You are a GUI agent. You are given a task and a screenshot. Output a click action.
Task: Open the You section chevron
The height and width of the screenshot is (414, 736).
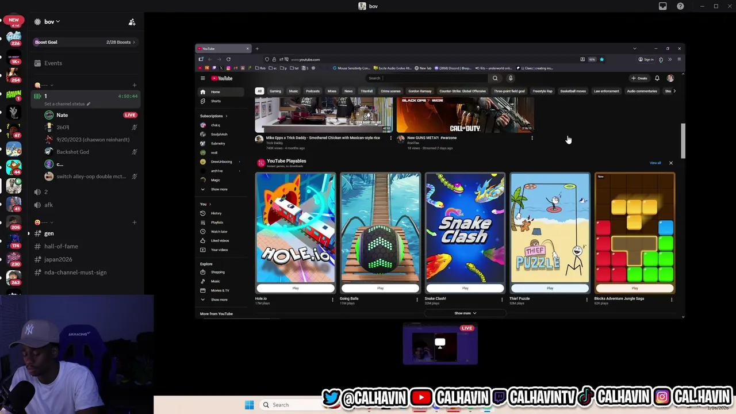click(x=210, y=204)
